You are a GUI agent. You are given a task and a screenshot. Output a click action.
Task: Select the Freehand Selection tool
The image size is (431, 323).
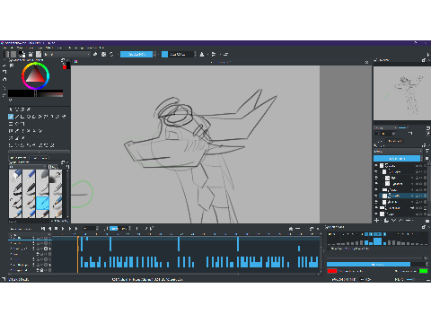29,145
